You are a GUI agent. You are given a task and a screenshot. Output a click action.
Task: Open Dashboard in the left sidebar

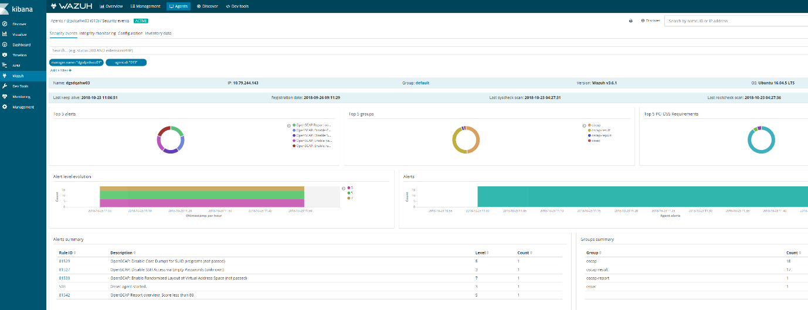point(21,45)
